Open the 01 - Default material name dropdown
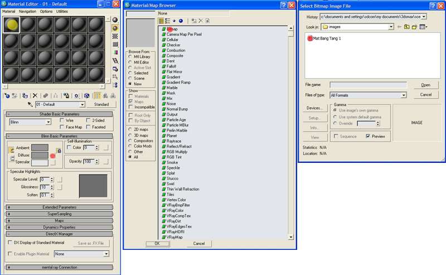Screen dimensions: 446x275 pyautogui.click(x=82, y=104)
